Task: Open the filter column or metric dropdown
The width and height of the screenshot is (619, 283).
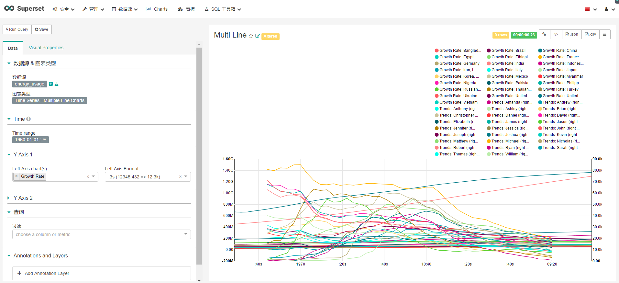Action: pyautogui.click(x=101, y=234)
